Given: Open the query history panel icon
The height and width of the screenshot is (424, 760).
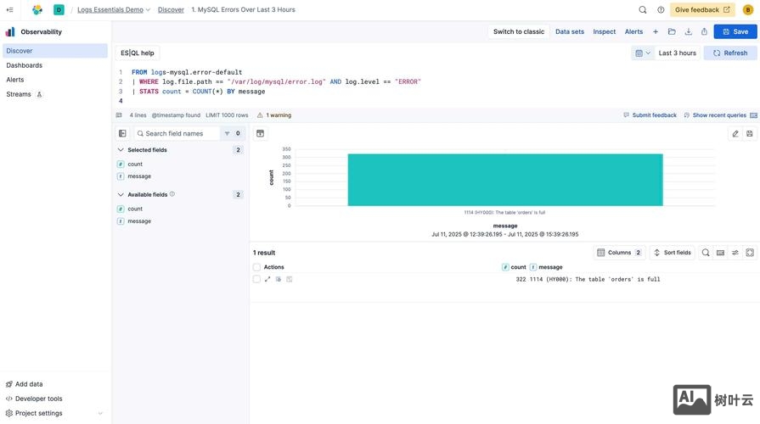Looking at the screenshot, I should [x=754, y=115].
